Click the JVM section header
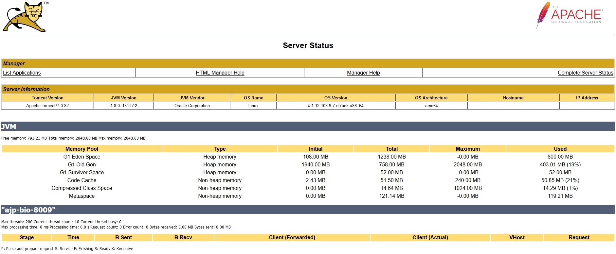 (x=9, y=127)
